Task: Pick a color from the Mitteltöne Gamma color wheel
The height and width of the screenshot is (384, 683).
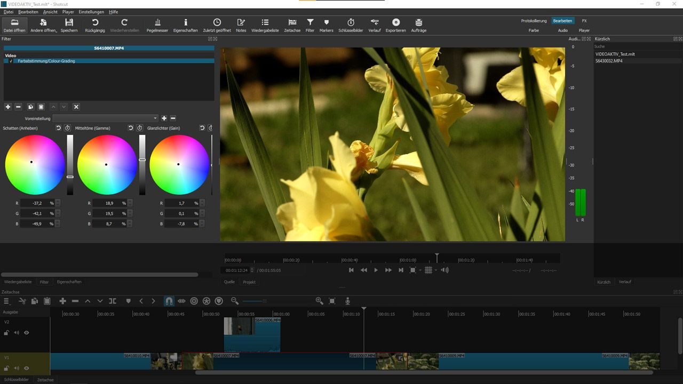Action: click(x=107, y=164)
